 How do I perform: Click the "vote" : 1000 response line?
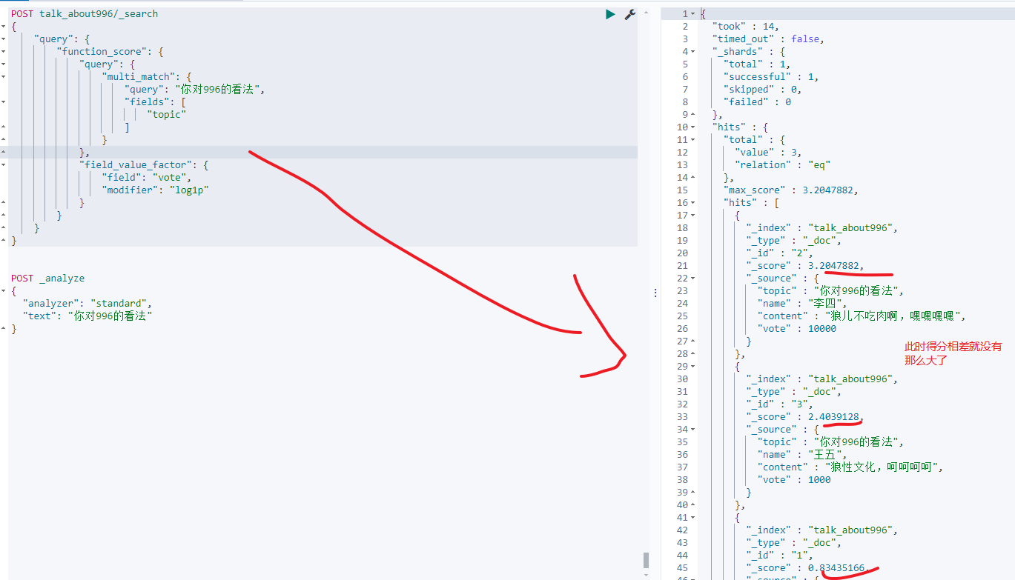(794, 480)
